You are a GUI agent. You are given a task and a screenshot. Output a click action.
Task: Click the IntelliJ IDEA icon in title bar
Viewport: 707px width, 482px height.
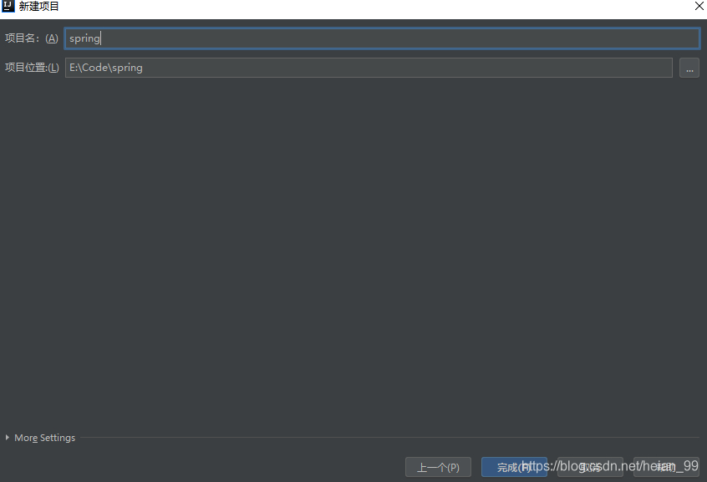[8, 7]
